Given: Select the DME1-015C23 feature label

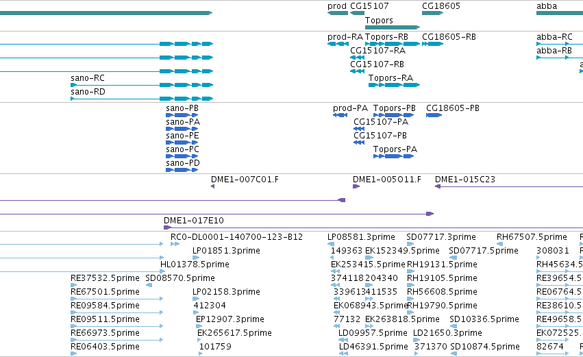Looking at the screenshot, I should tap(464, 180).
